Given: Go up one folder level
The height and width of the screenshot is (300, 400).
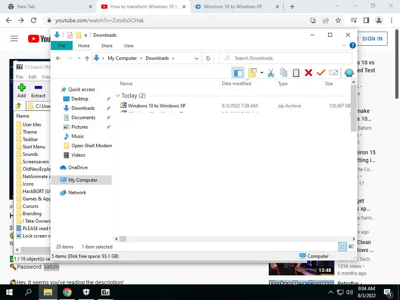Looking at the screenshot, I should tap(87, 59).
